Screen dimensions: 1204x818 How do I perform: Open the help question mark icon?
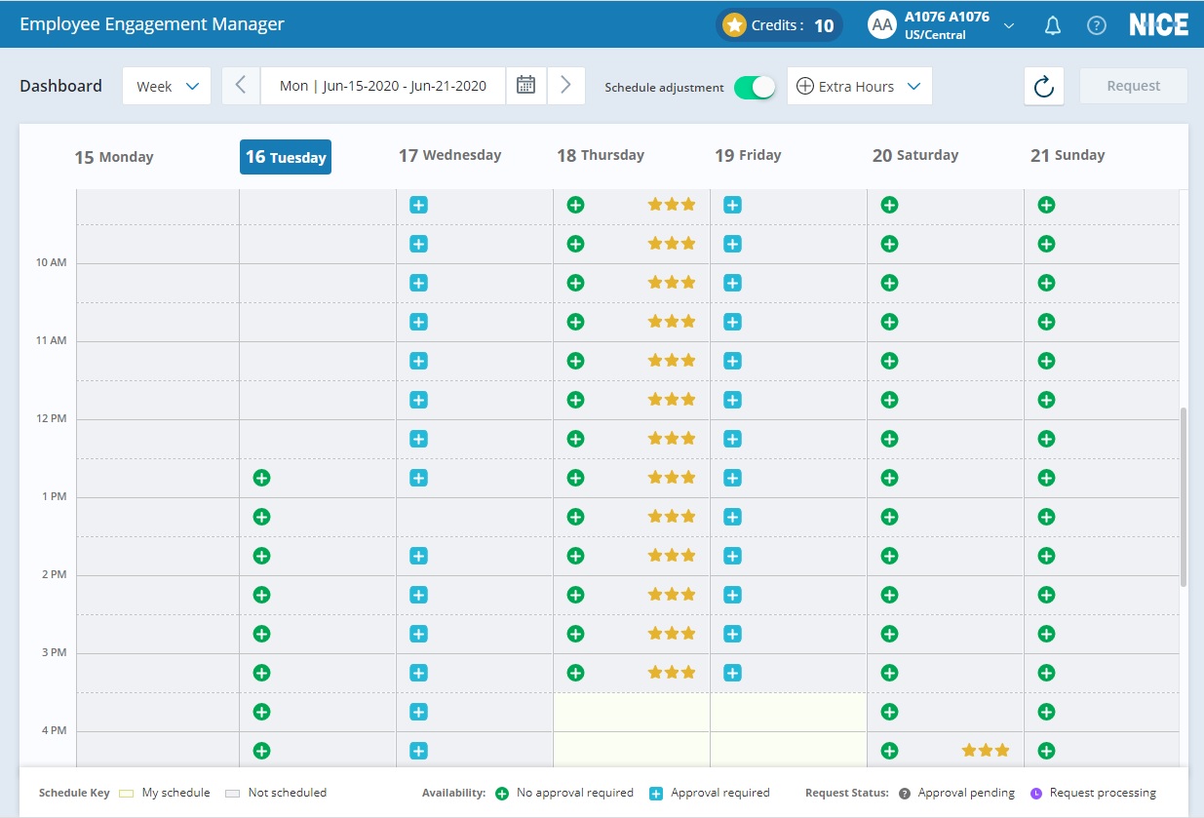(x=1097, y=25)
